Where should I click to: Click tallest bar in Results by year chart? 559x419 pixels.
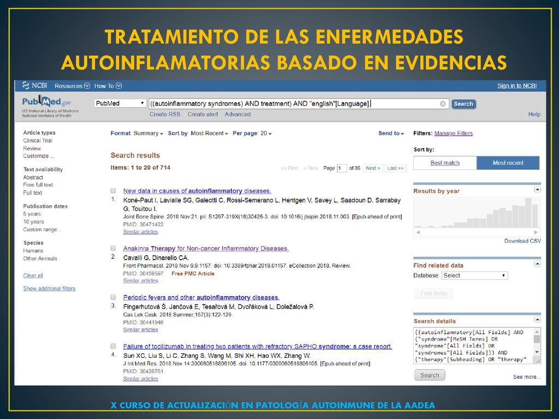point(528,213)
